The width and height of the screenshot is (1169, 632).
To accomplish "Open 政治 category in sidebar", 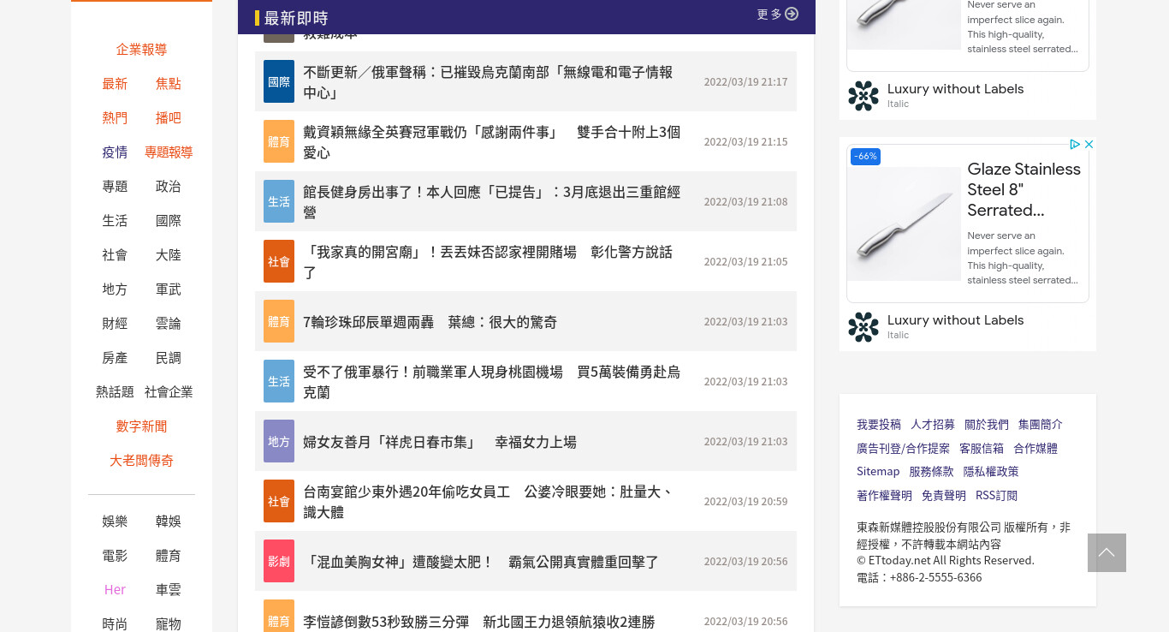I will (x=168, y=187).
